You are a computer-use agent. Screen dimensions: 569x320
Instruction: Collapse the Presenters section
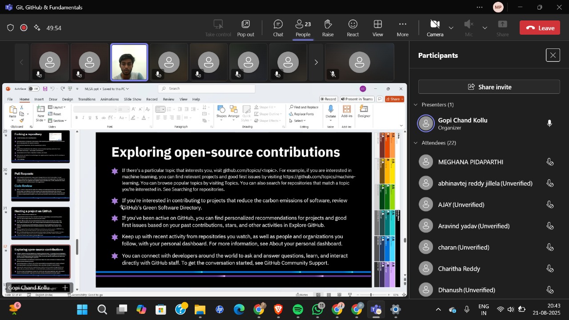[x=416, y=104]
